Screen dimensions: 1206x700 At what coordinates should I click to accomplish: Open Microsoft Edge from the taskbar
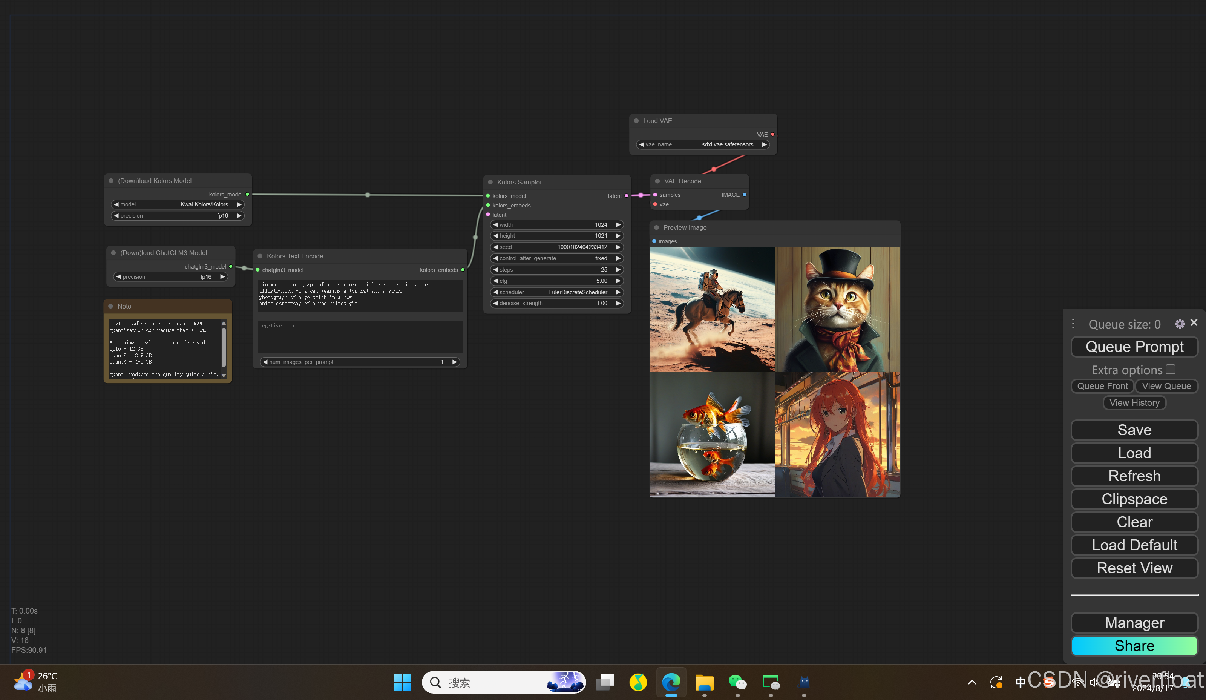pyautogui.click(x=671, y=682)
